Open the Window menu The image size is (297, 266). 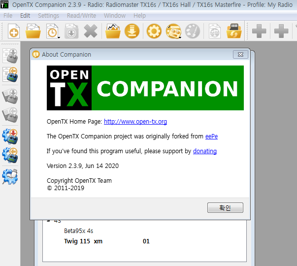point(115,16)
